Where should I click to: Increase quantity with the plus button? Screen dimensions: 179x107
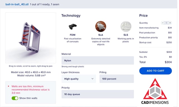[x=170, y=23]
